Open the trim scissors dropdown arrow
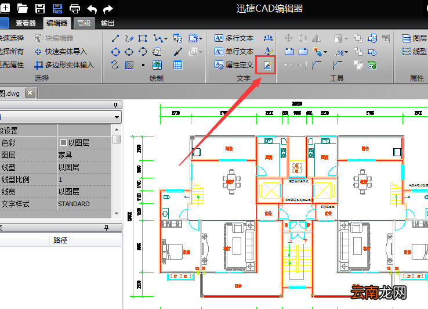428x309 pixels. [346, 52]
